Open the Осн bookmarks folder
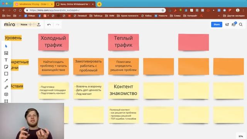 7,16
